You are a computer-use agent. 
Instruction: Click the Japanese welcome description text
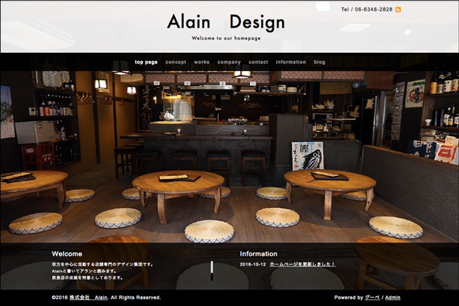[x=103, y=269]
